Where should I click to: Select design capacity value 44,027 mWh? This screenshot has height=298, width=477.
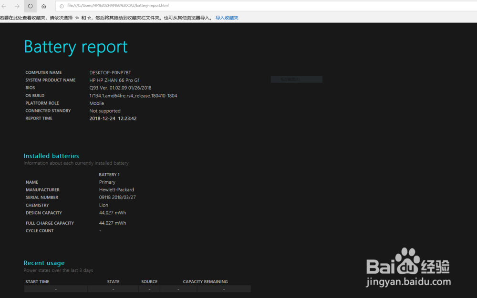[113, 213]
